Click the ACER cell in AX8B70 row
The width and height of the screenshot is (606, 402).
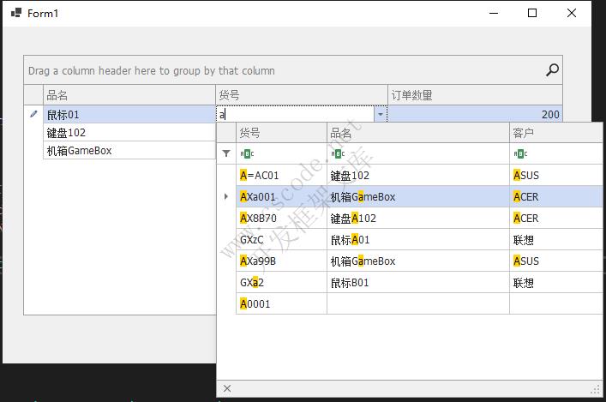click(x=556, y=218)
